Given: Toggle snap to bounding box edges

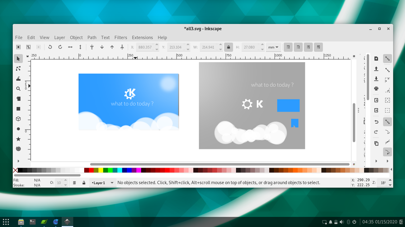Looking at the screenshot, I should (x=387, y=80).
